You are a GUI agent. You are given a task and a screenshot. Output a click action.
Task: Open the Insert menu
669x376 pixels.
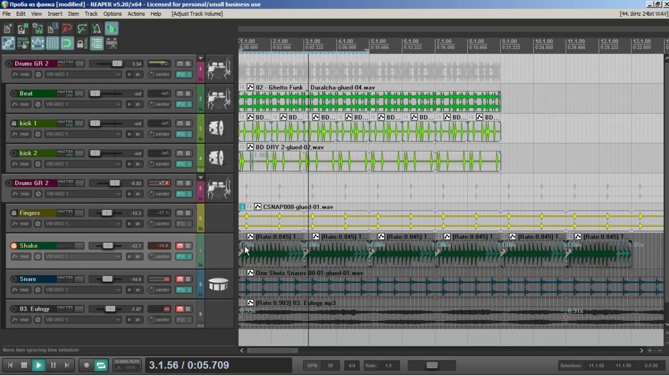click(x=55, y=14)
